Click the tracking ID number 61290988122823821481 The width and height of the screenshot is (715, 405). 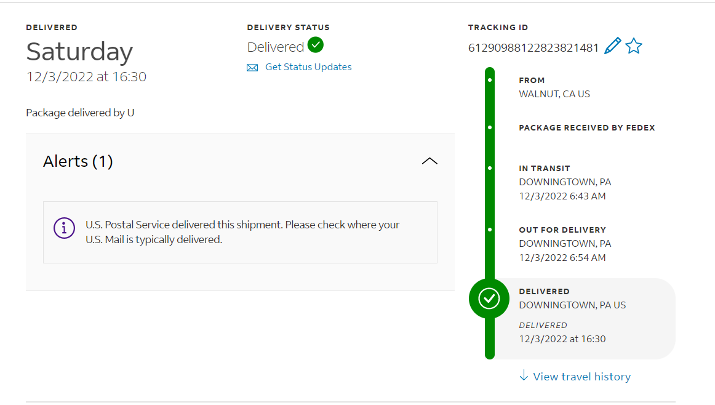coord(533,47)
